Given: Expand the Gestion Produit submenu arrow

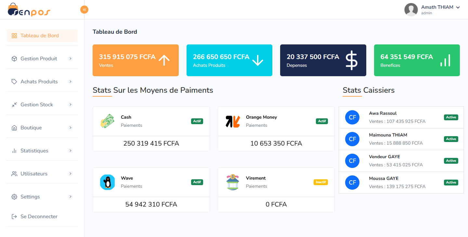Looking at the screenshot, I should [70, 59].
